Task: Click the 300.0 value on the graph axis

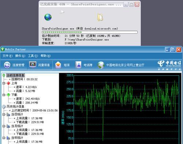Action: (x=70, y=75)
